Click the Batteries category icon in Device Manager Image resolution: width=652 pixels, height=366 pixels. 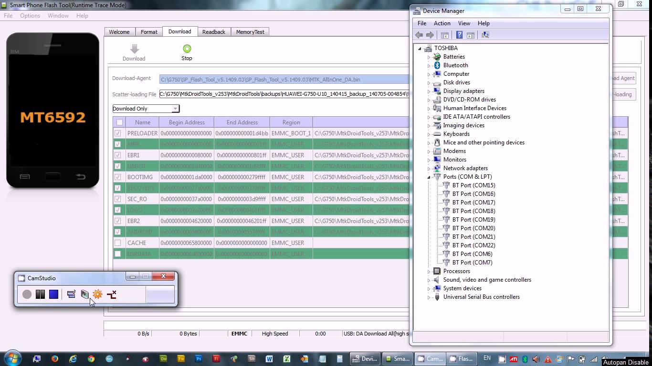pyautogui.click(x=437, y=57)
